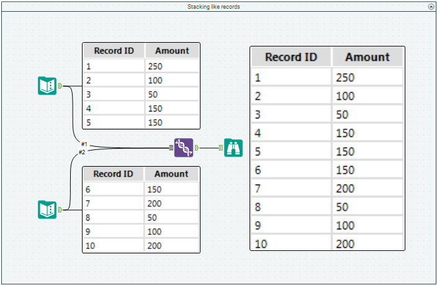Select the Browse binoculars tool

tap(233, 147)
